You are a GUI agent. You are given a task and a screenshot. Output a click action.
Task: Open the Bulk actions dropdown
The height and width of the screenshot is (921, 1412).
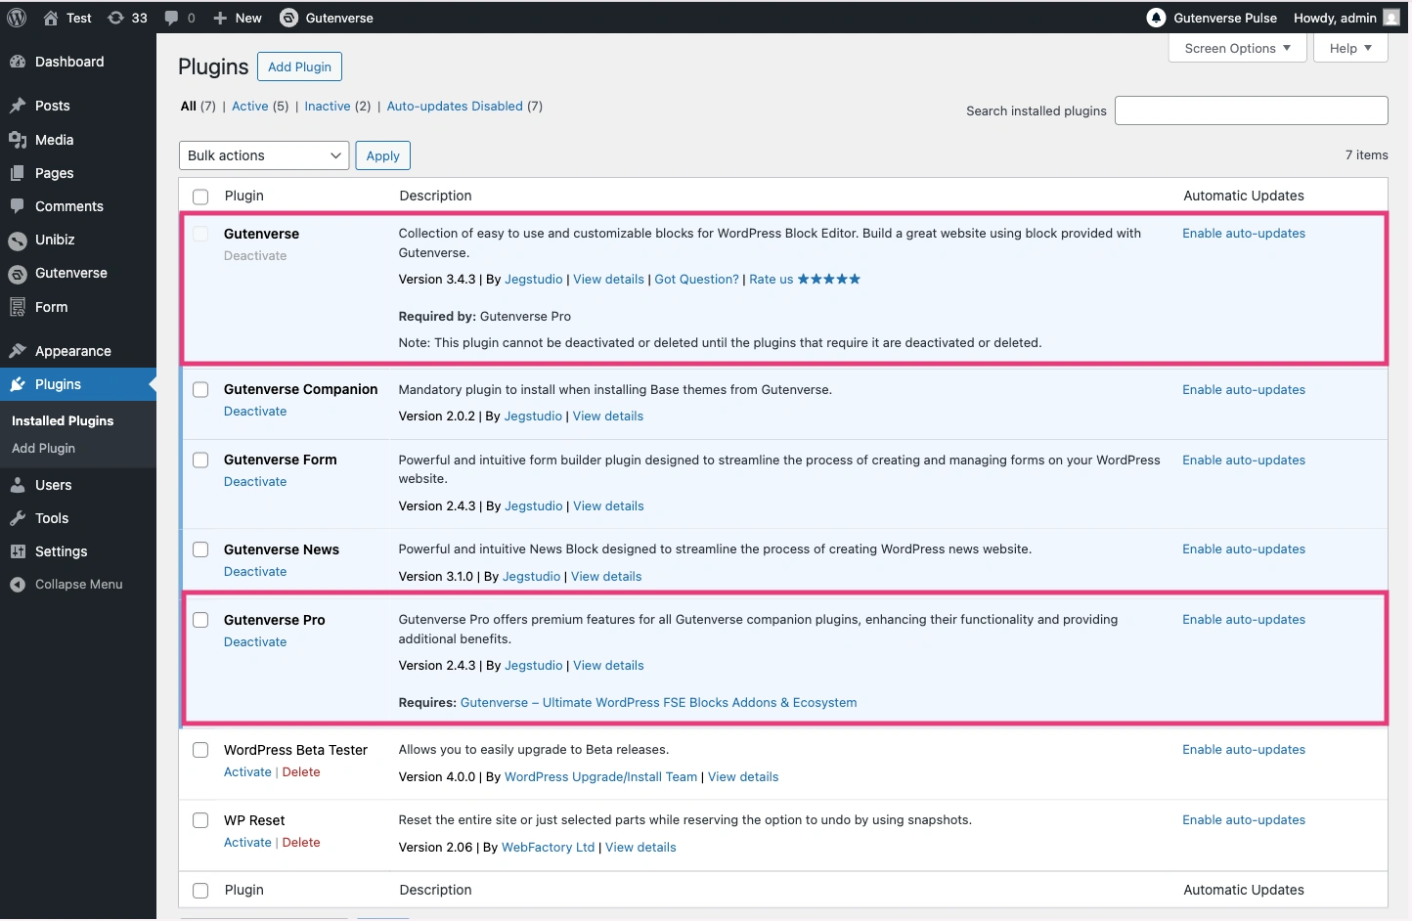coord(264,155)
